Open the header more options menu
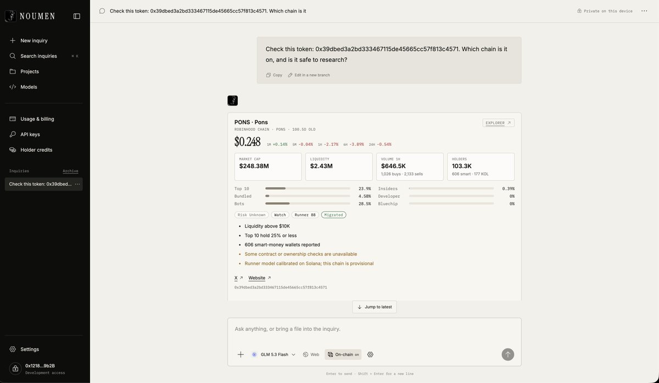 [x=644, y=11]
